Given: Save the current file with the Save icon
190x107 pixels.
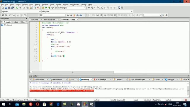Looking at the screenshot, I should (9, 8).
